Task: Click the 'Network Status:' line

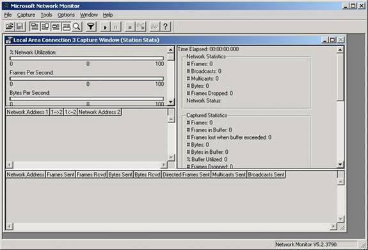Action: click(x=204, y=101)
